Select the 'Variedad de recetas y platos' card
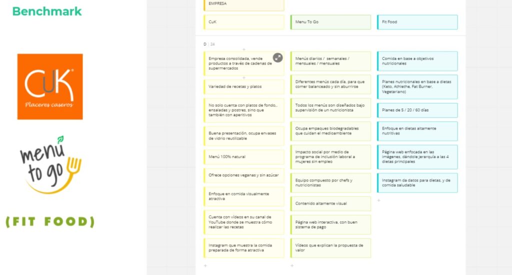 244,87
